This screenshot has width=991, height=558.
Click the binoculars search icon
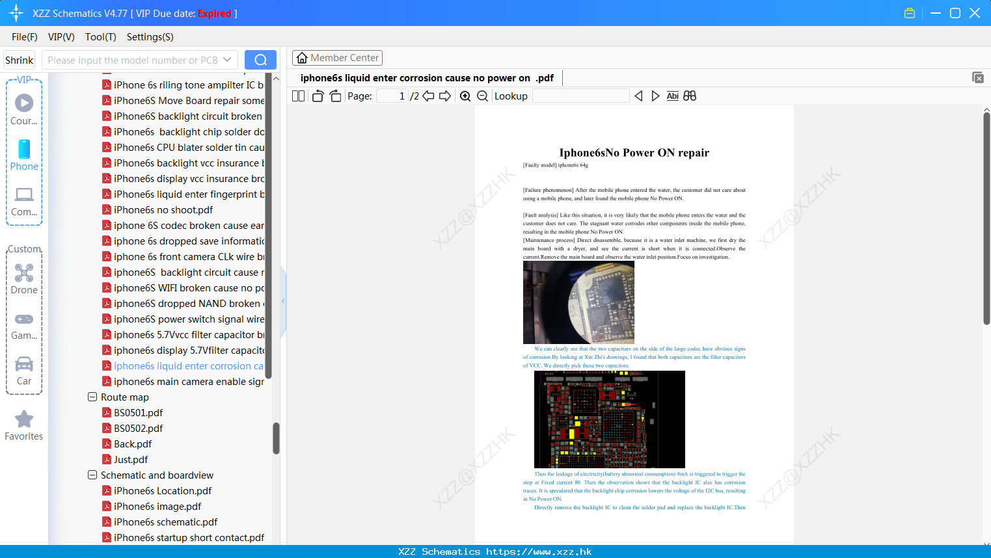coord(690,96)
